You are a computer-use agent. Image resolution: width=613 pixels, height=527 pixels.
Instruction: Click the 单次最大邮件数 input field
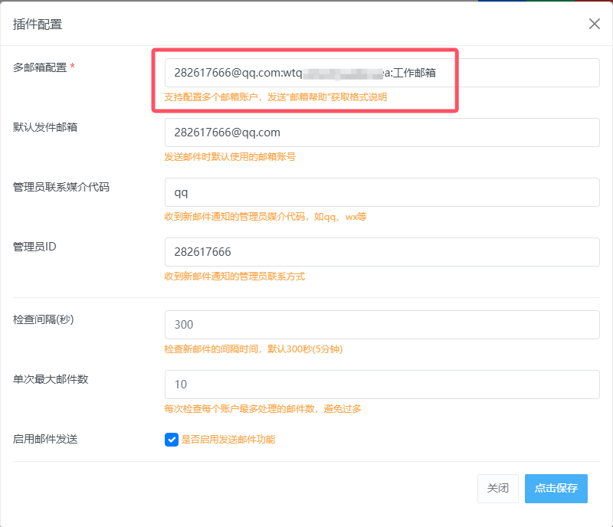click(382, 384)
